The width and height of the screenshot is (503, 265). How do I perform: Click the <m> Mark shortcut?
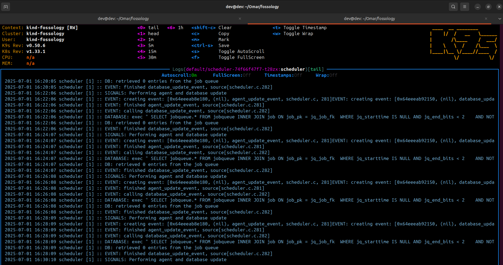tap(210, 40)
